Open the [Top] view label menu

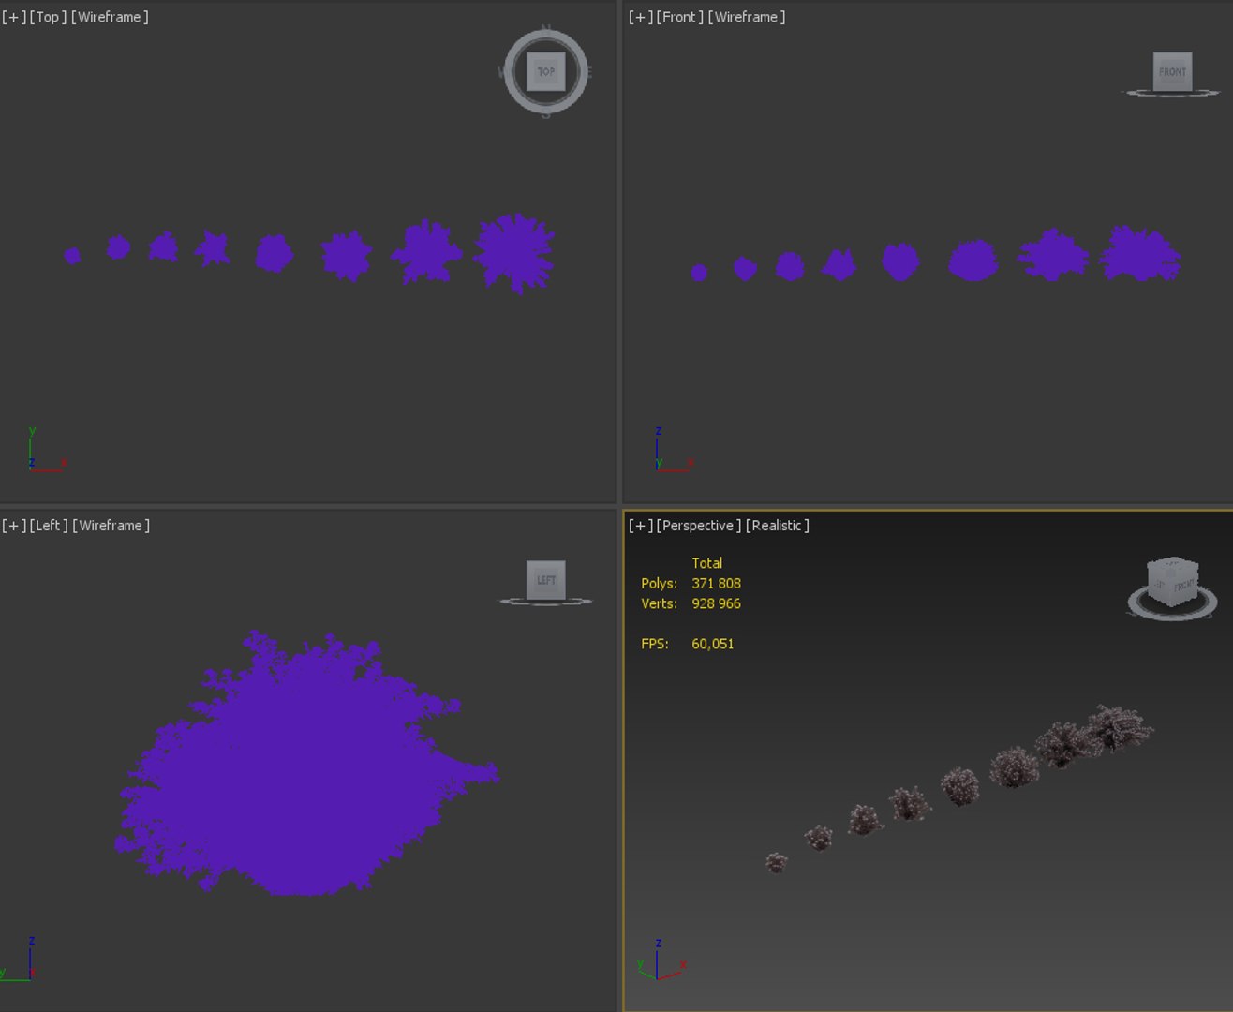(49, 17)
